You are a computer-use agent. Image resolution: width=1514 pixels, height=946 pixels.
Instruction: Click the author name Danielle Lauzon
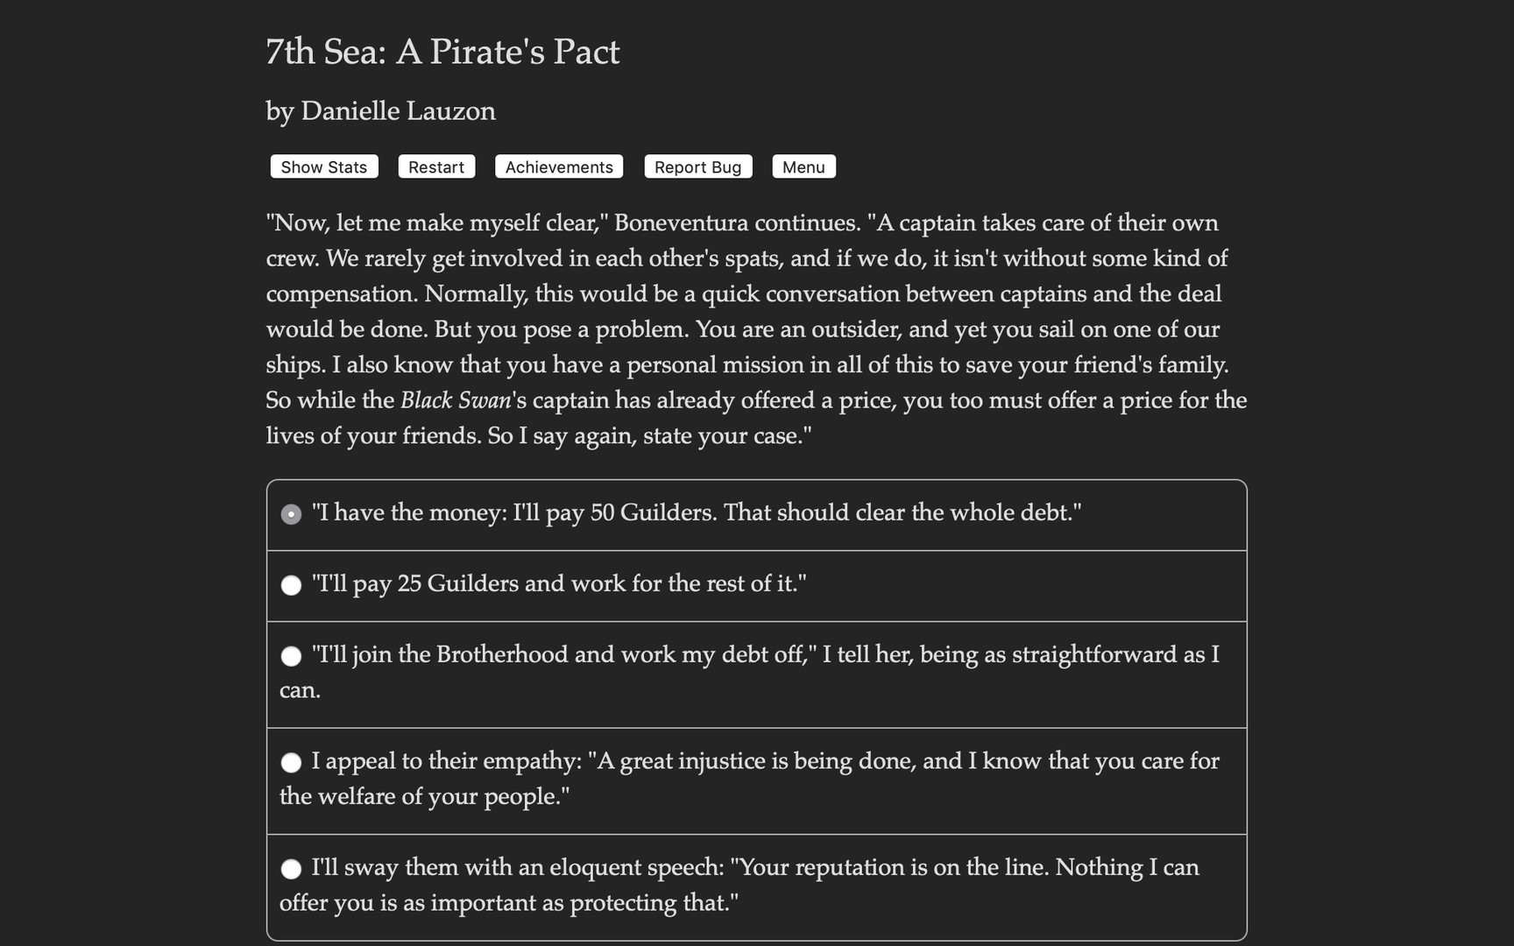click(380, 111)
